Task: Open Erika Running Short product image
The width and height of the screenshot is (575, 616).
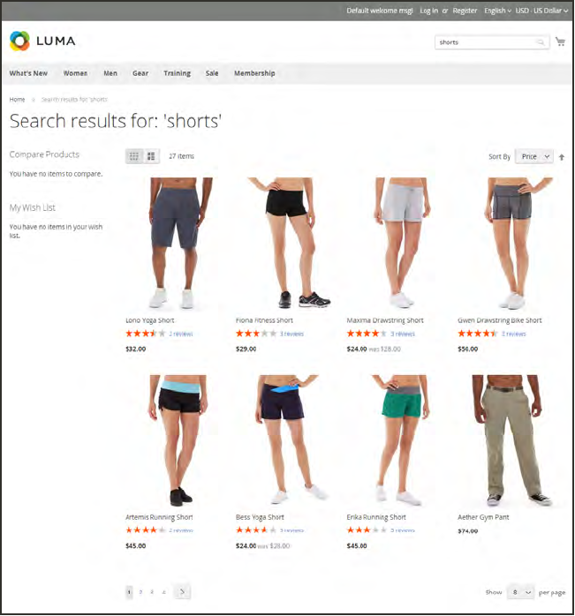Action: (397, 440)
